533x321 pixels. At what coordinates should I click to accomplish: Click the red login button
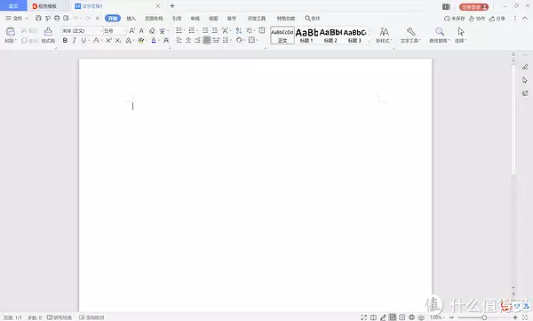pyautogui.click(x=473, y=7)
